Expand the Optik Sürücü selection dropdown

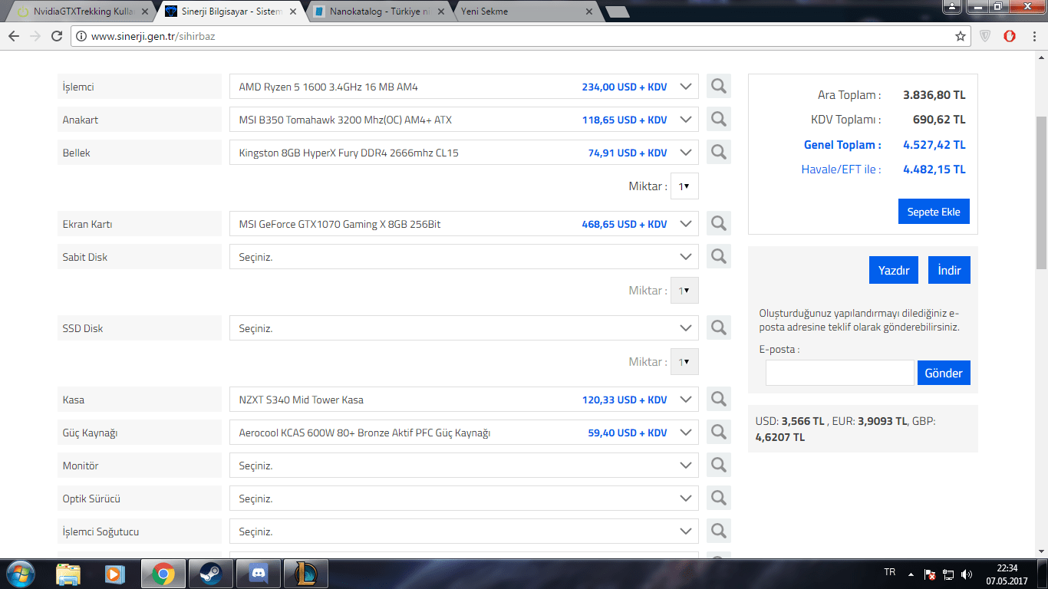(x=464, y=499)
